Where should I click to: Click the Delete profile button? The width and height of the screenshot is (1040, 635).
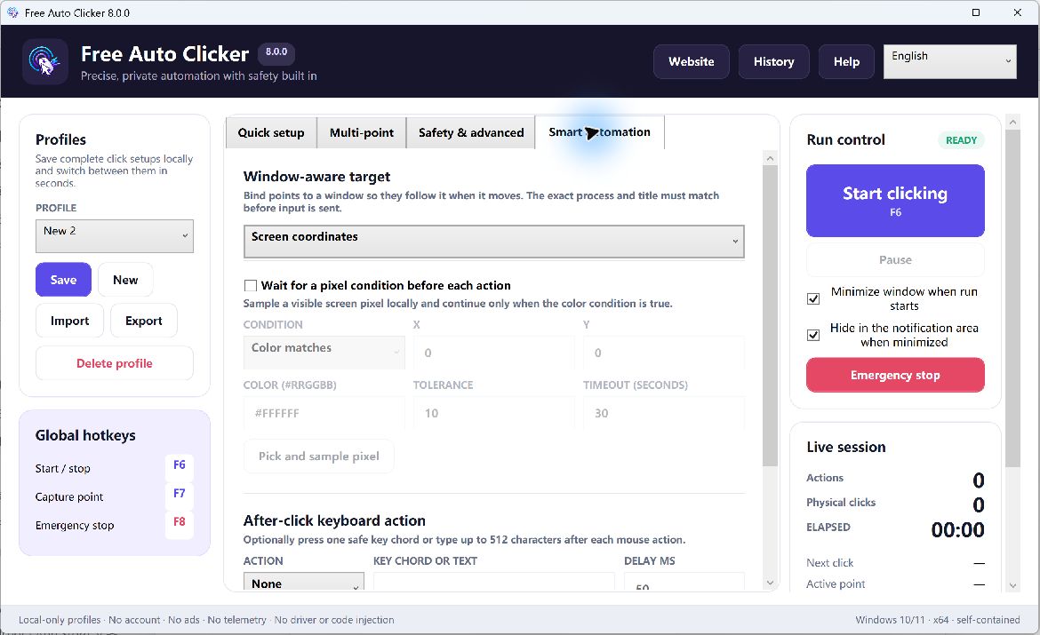click(114, 363)
